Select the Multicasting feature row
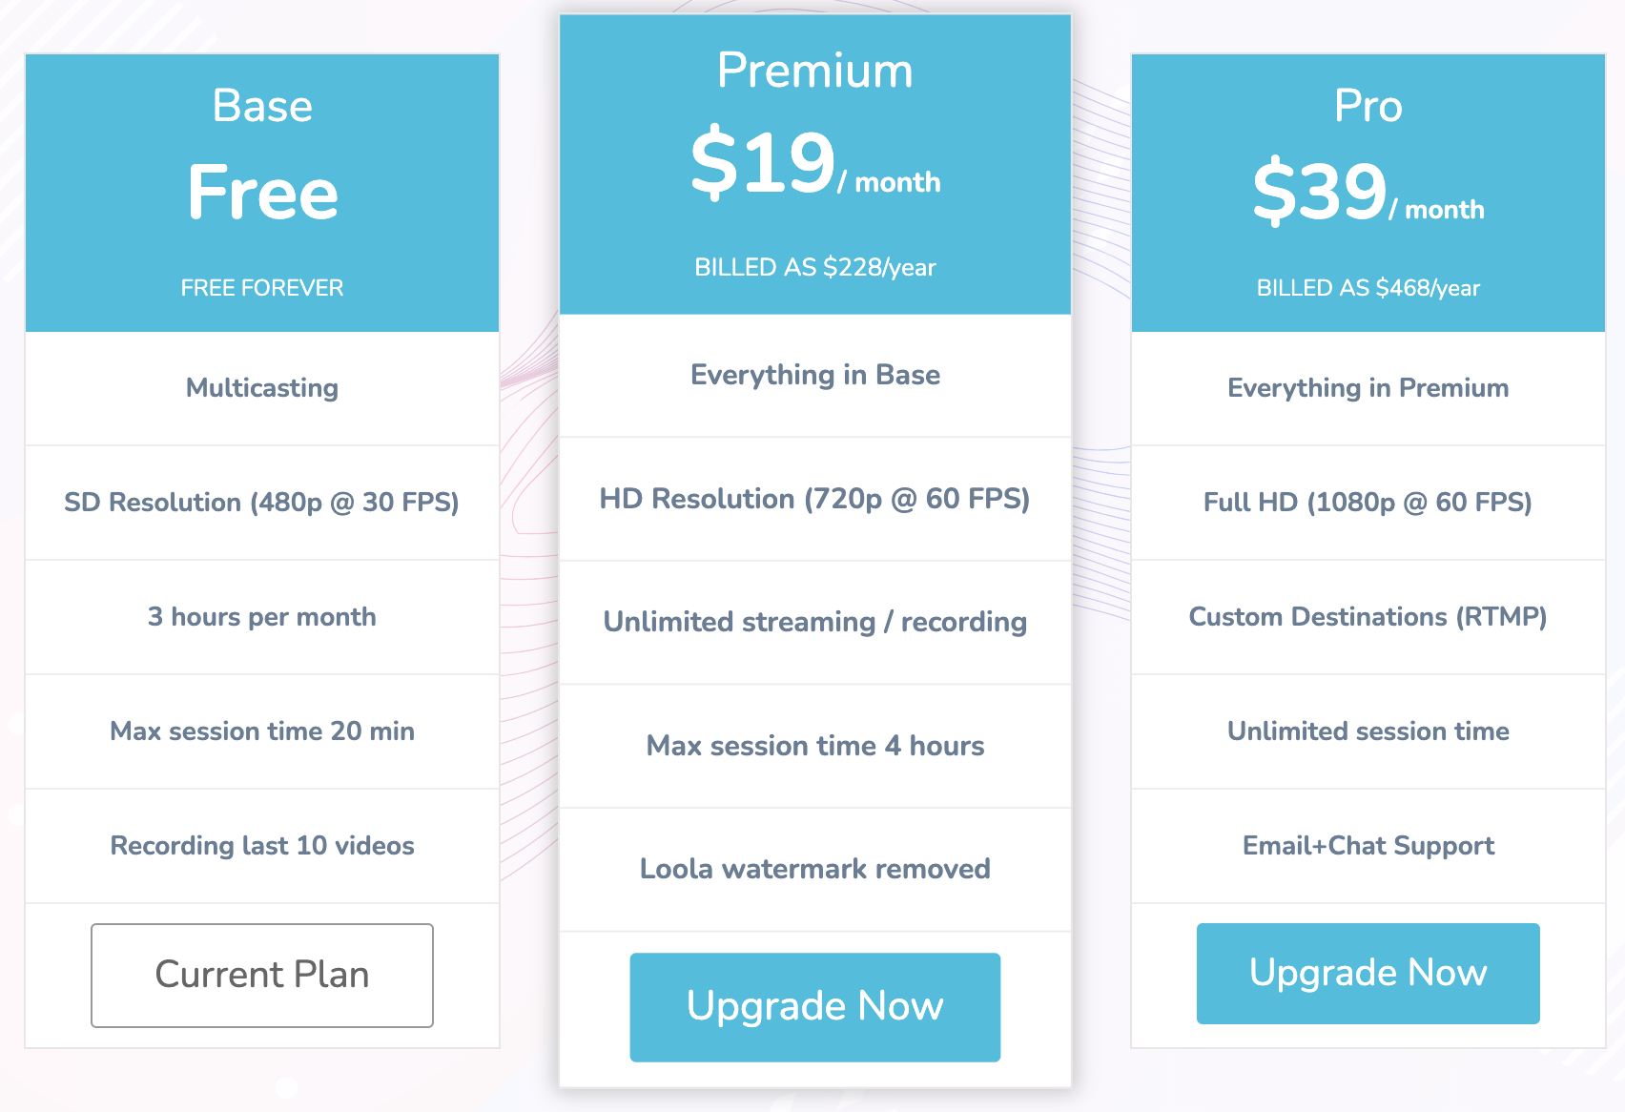Image resolution: width=1625 pixels, height=1112 pixels. pos(262,388)
